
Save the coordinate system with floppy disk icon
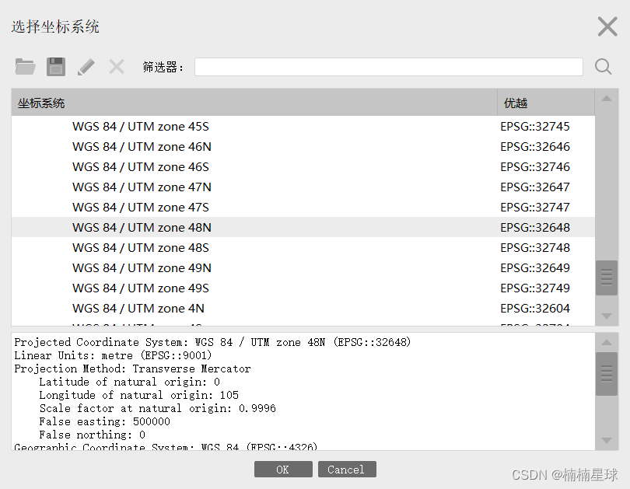pos(55,66)
